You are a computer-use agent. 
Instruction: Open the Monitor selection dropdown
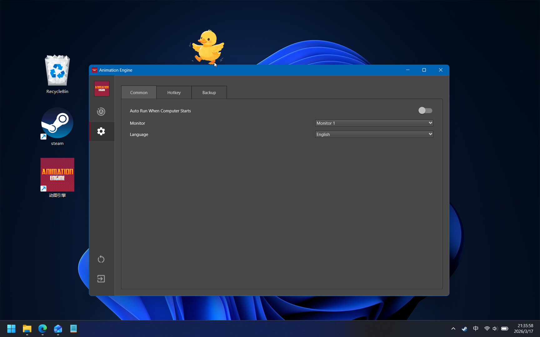(x=374, y=123)
